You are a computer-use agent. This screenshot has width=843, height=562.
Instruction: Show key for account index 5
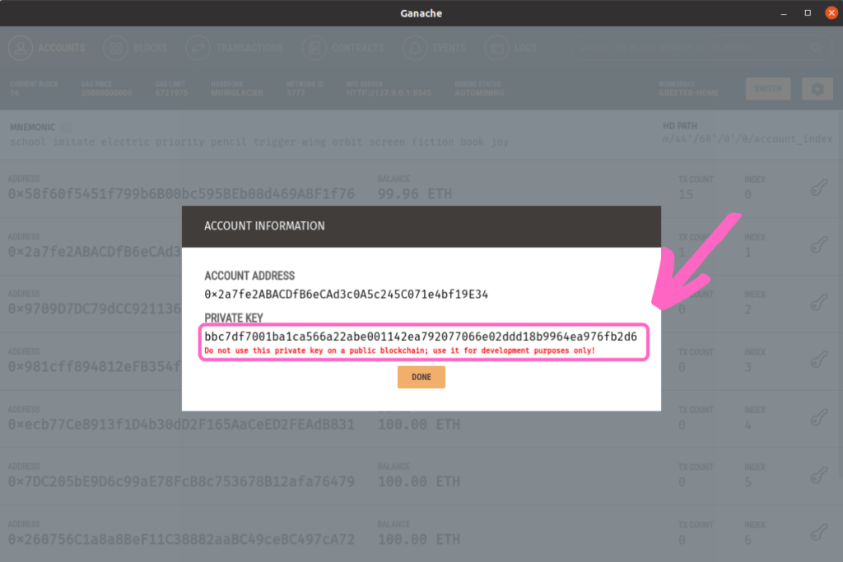click(x=819, y=476)
